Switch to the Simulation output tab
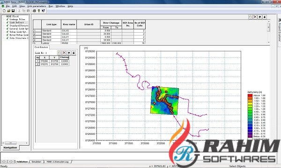Image resolution: width=281 pixels, height=168 pixels. (37, 162)
